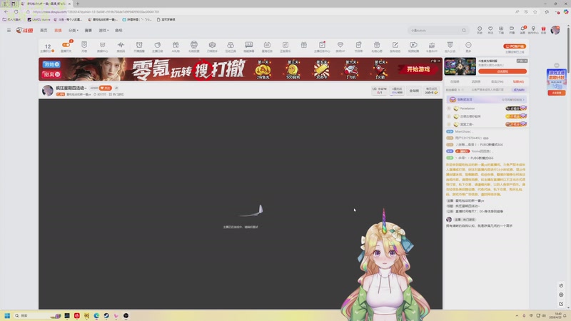Open a new browser tab
571x321 pixels.
point(78,4)
